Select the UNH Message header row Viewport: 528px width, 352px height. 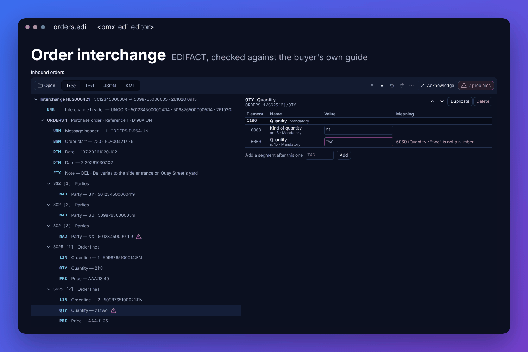(x=136, y=131)
